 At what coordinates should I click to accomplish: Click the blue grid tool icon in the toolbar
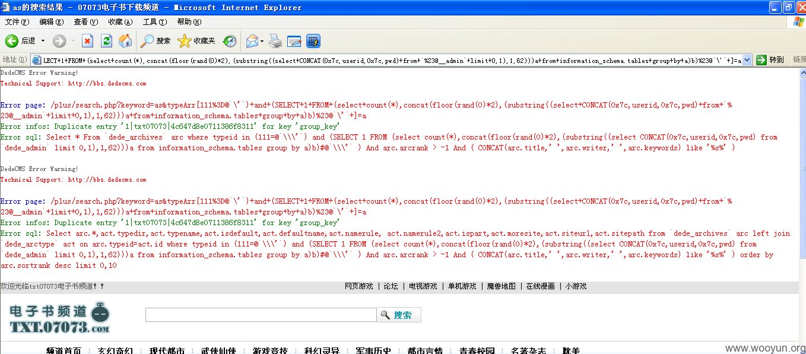[x=313, y=41]
